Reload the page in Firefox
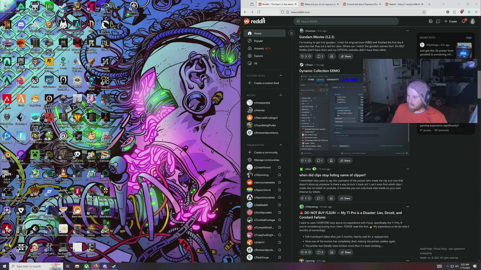 tap(259, 12)
